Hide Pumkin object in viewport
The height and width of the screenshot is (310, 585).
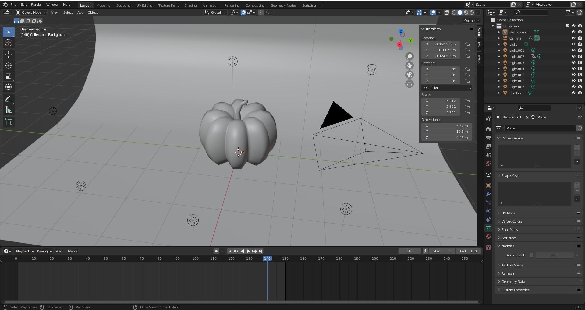(573, 93)
